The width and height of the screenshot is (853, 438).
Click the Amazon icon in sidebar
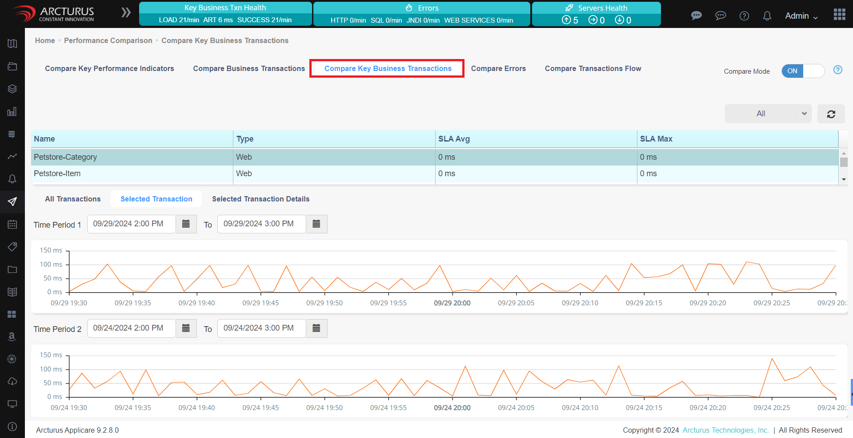click(12, 336)
